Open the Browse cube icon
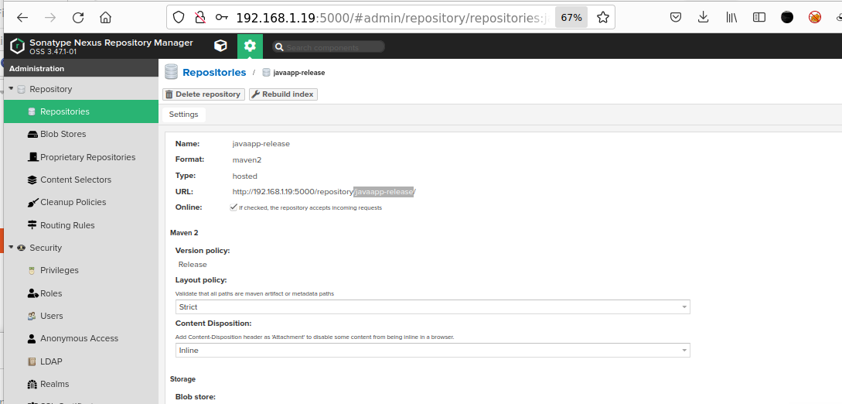Image resolution: width=842 pixels, height=404 pixels. (x=220, y=46)
